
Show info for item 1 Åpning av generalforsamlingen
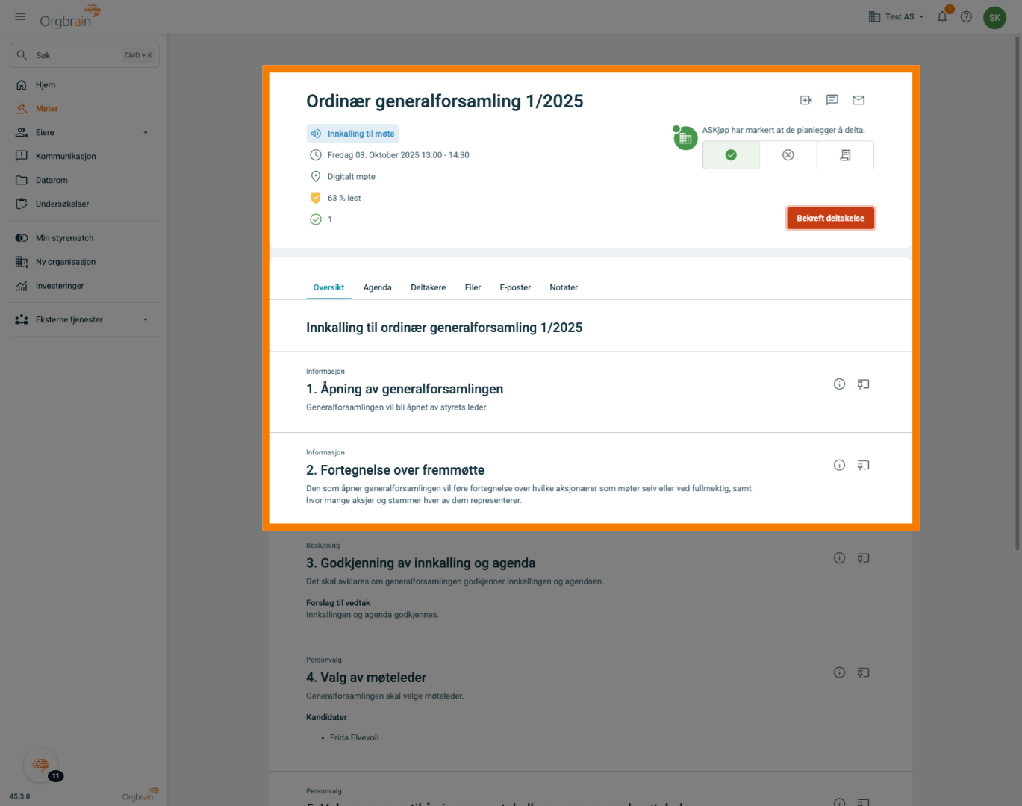[x=839, y=384]
